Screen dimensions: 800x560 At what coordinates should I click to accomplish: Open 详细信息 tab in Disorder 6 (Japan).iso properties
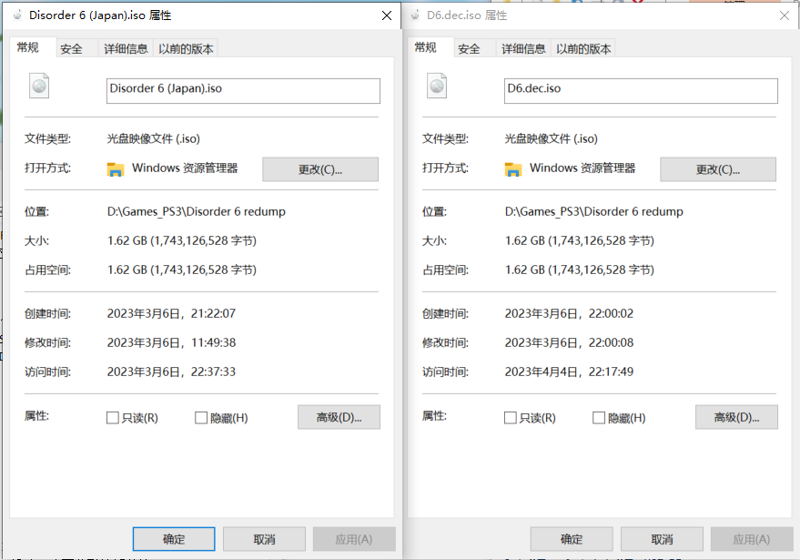(126, 48)
